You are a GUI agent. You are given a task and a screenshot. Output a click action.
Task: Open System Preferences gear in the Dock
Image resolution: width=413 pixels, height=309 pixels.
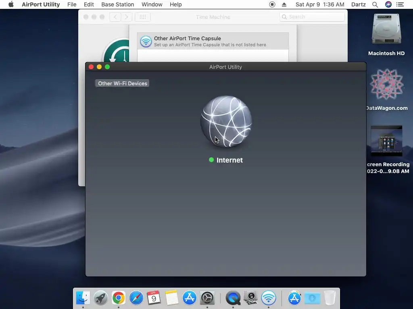coord(207,298)
